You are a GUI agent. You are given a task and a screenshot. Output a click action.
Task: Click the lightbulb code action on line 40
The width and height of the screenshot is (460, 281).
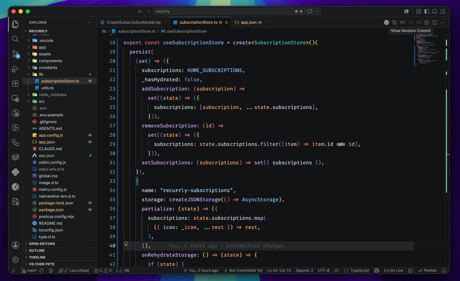(125, 244)
